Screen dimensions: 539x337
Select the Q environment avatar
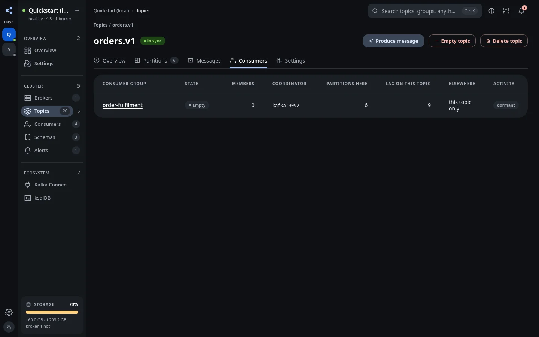coord(9,34)
